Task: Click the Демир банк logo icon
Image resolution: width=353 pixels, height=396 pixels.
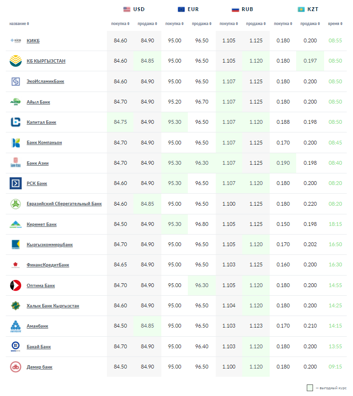Action: (15, 367)
